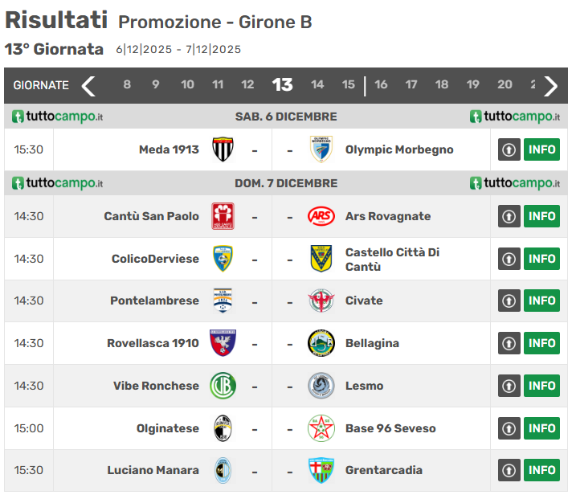Click the Meda 1913 team crest

point(223,149)
